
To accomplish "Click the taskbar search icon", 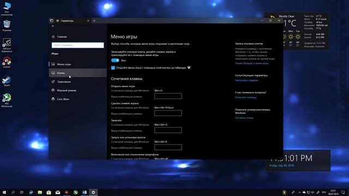I will 13,192.
